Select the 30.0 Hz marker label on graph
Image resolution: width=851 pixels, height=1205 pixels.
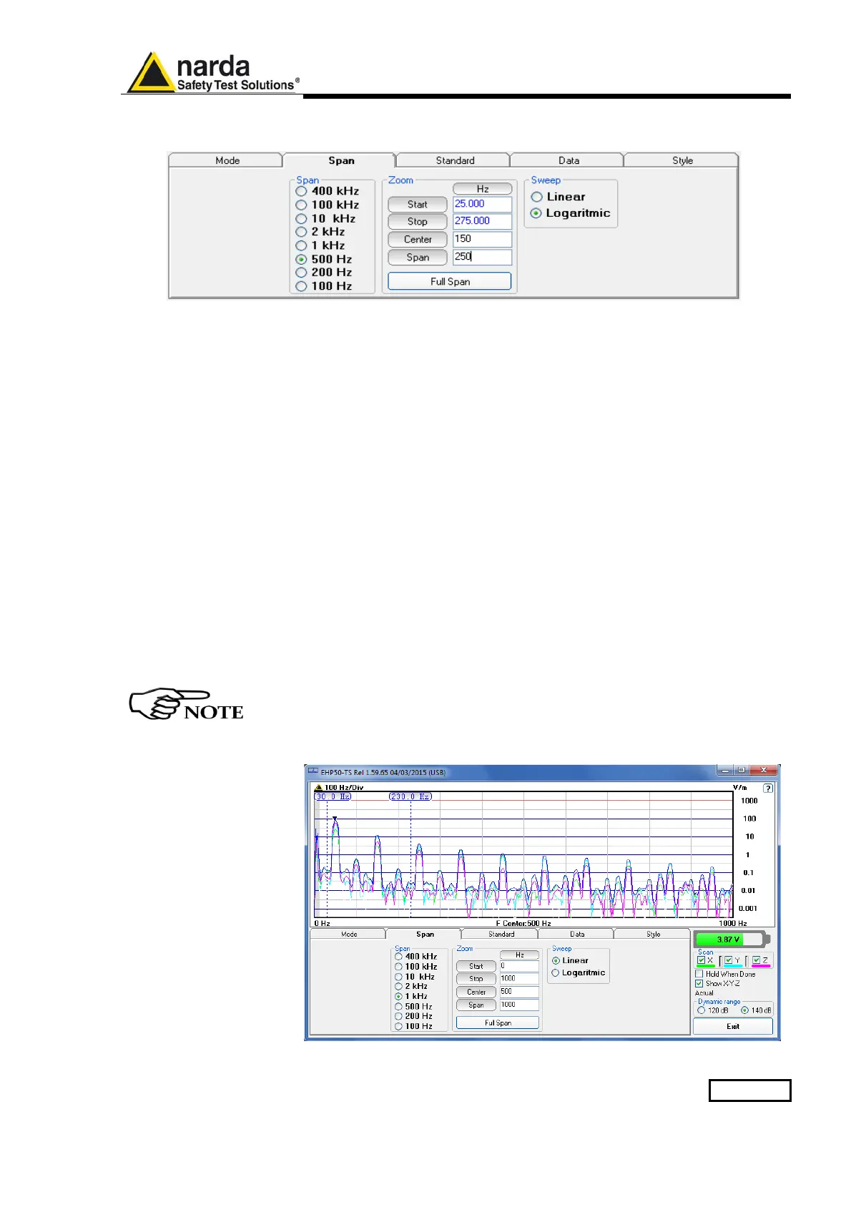click(x=333, y=796)
